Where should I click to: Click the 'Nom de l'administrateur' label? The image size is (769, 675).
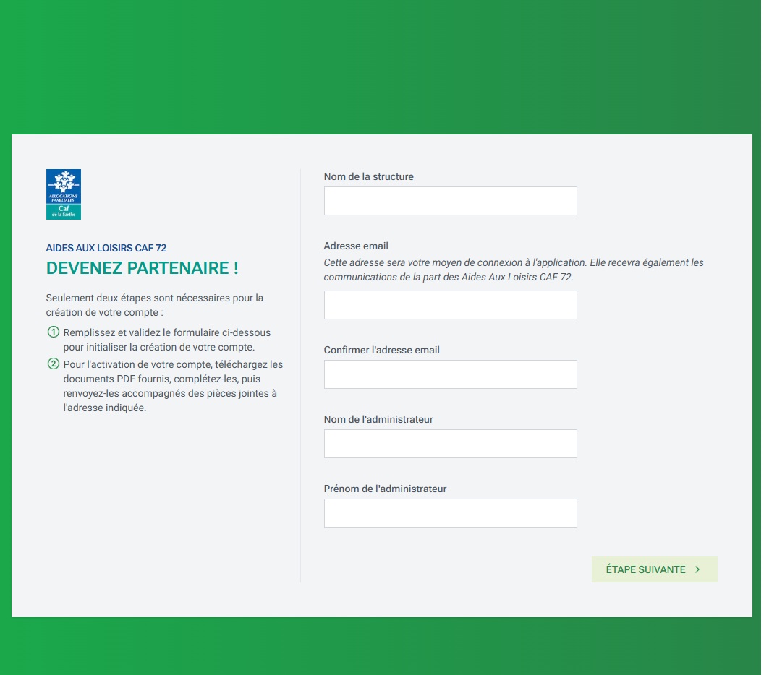378,419
